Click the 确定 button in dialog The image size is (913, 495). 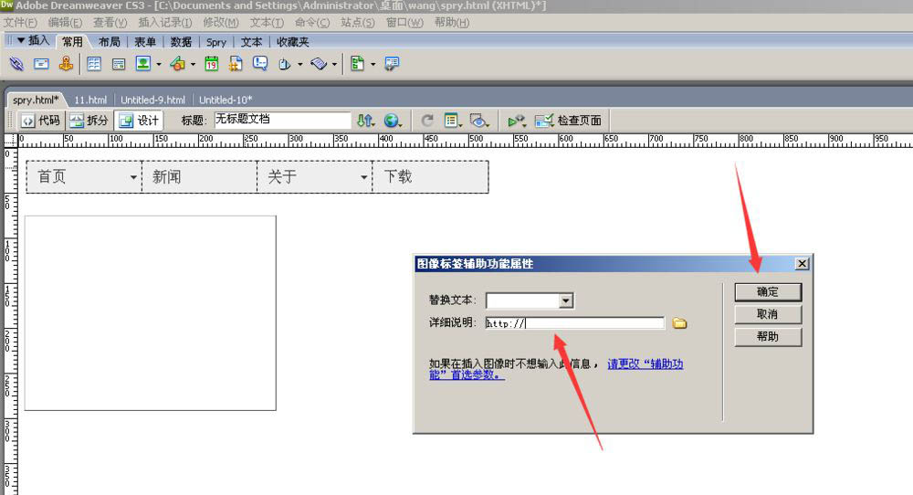click(x=768, y=291)
